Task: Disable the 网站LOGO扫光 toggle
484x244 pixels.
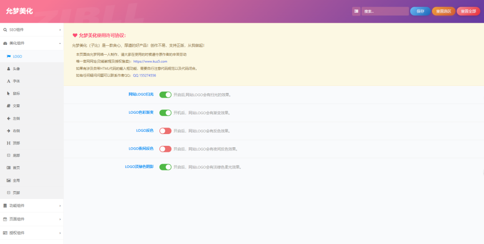Action: (165, 94)
